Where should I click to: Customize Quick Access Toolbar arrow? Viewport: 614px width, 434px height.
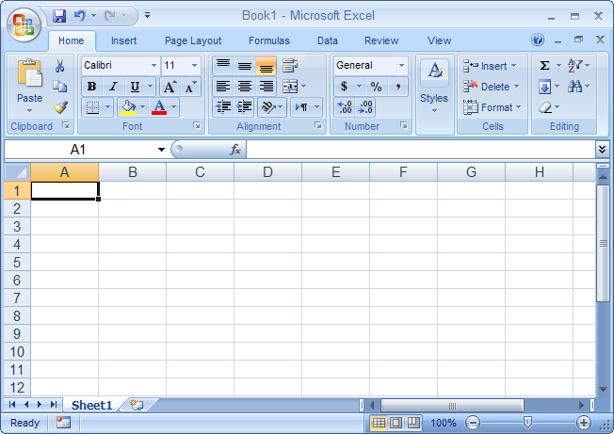pos(147,16)
